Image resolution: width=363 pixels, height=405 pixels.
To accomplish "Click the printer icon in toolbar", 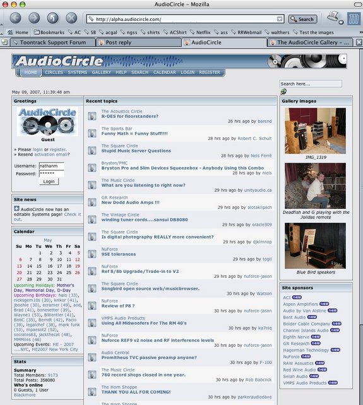I will pos(335,18).
